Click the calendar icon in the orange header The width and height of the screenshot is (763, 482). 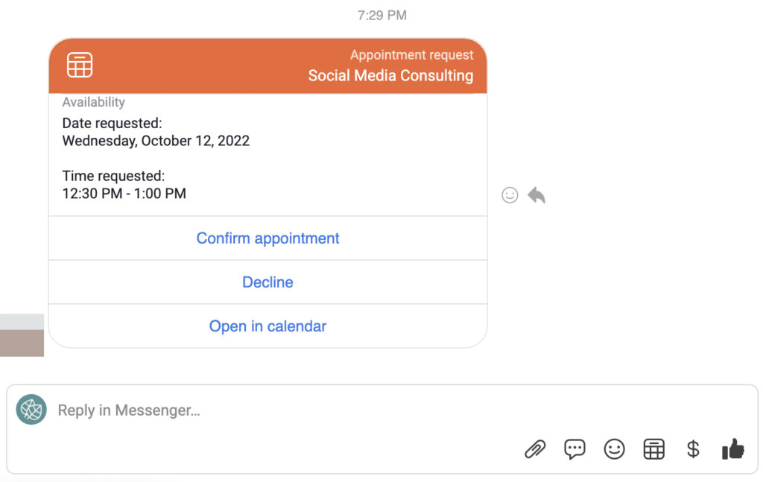(79, 65)
